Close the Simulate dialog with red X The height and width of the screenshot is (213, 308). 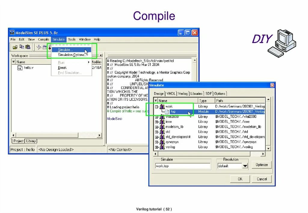pyautogui.click(x=272, y=85)
